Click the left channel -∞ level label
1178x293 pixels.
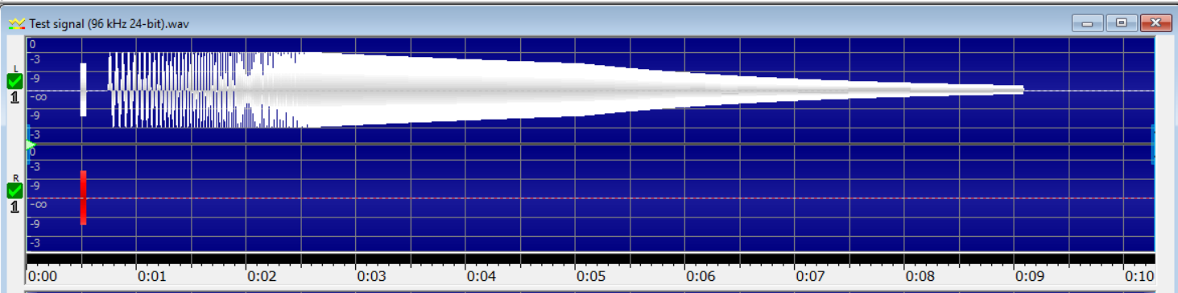[39, 96]
